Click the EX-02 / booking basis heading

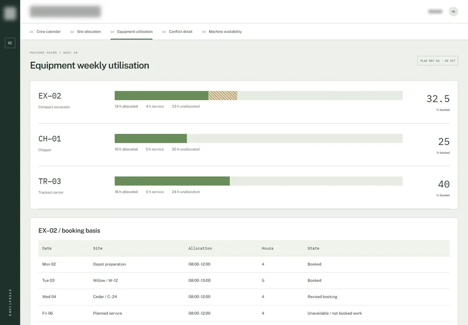click(69, 230)
